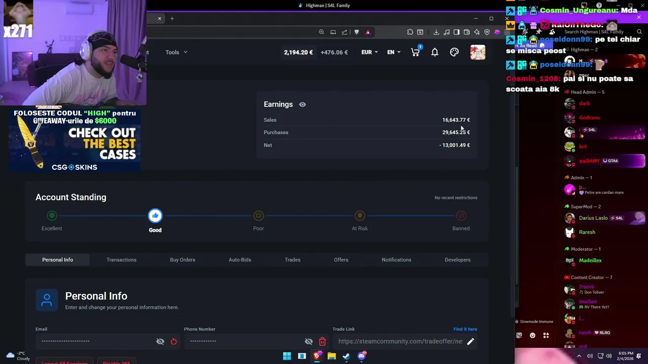
Task: Open the Discord apps icon in chat bar
Action: [546, 335]
